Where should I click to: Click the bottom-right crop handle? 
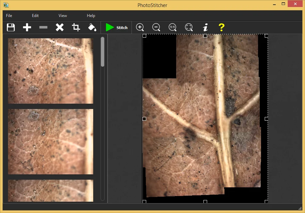pos(266,202)
